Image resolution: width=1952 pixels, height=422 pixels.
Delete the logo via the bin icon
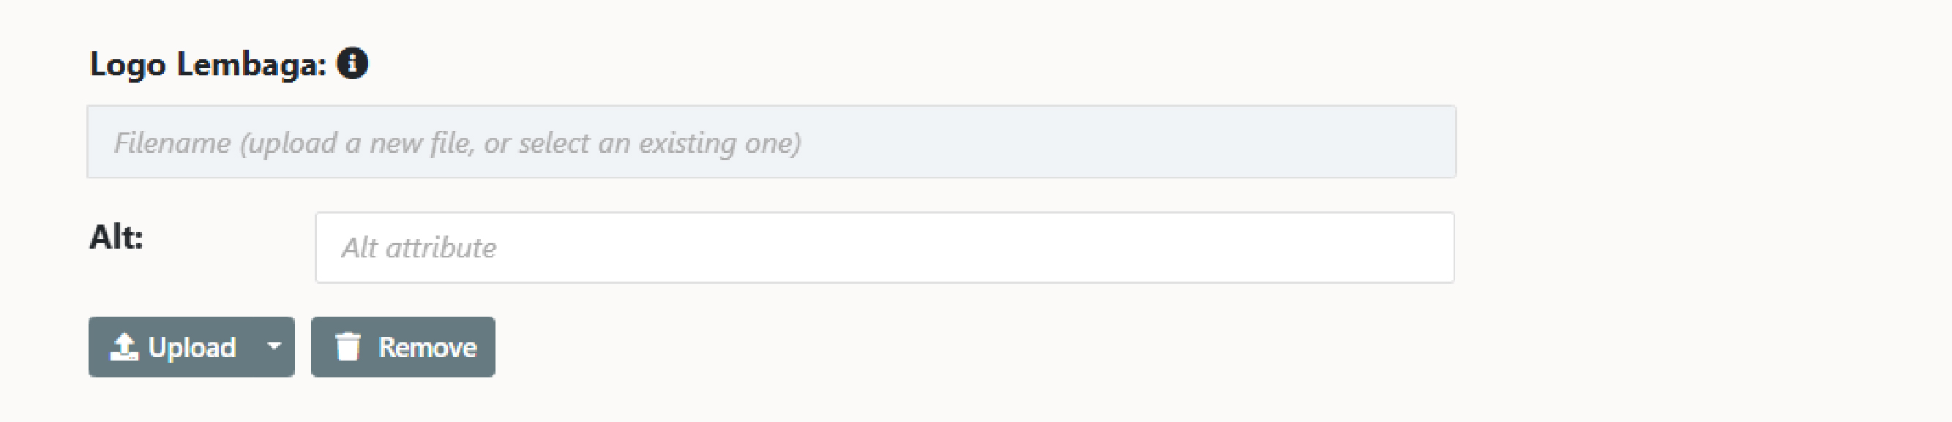pos(348,346)
